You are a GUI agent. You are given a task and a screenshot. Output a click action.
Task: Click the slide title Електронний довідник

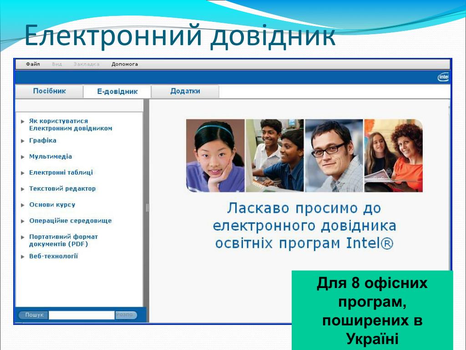tap(180, 36)
